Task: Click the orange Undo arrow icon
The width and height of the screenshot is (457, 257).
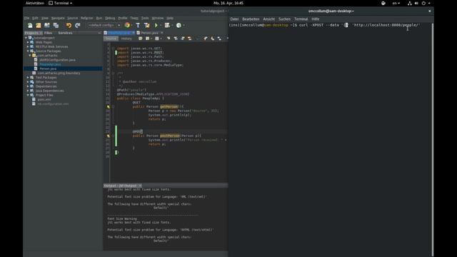Action: [x=69, y=26]
